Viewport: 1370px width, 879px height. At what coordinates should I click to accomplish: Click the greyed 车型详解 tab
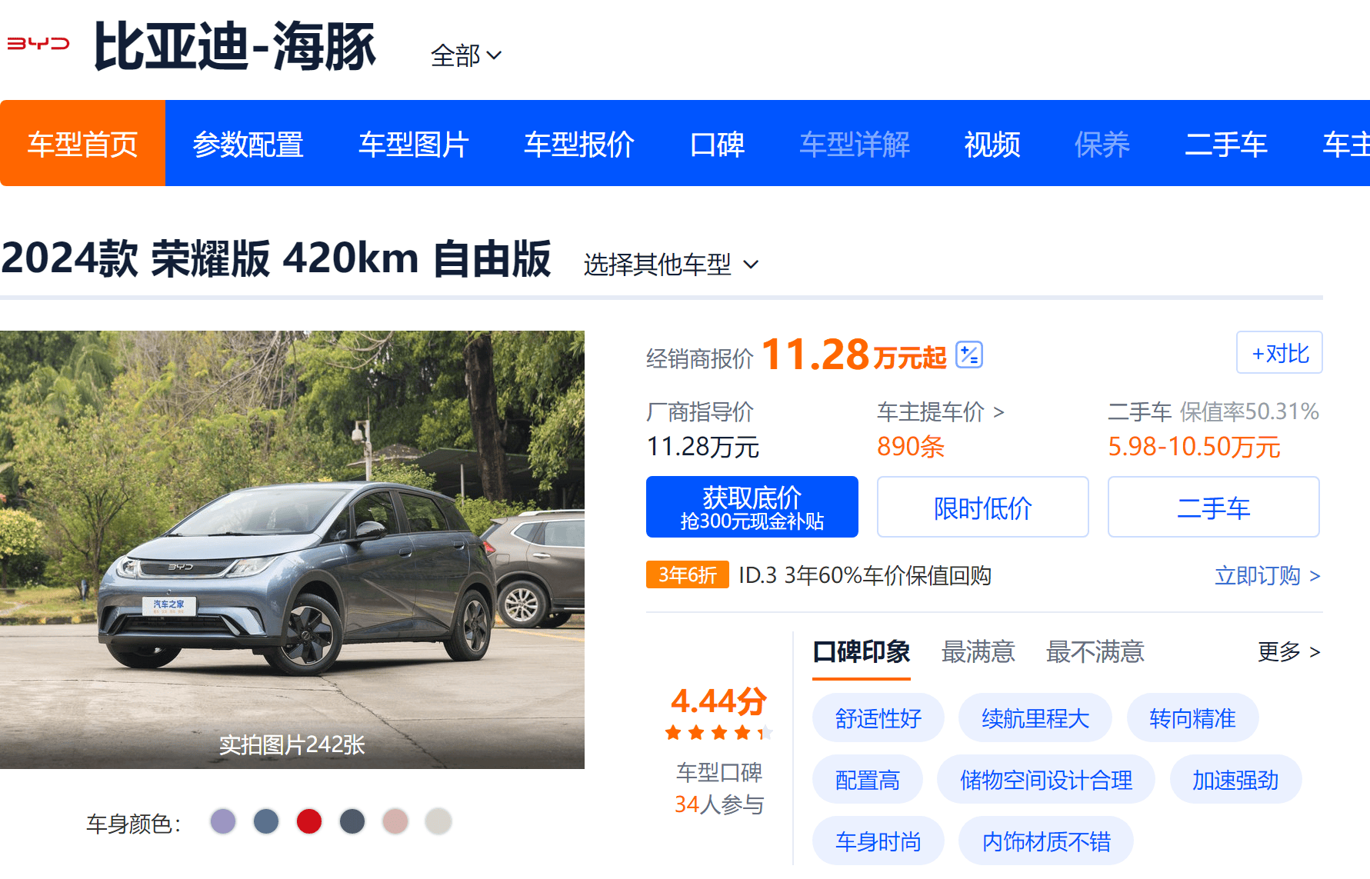point(855,144)
